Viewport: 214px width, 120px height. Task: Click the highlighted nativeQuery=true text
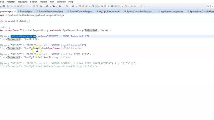(x=23, y=36)
